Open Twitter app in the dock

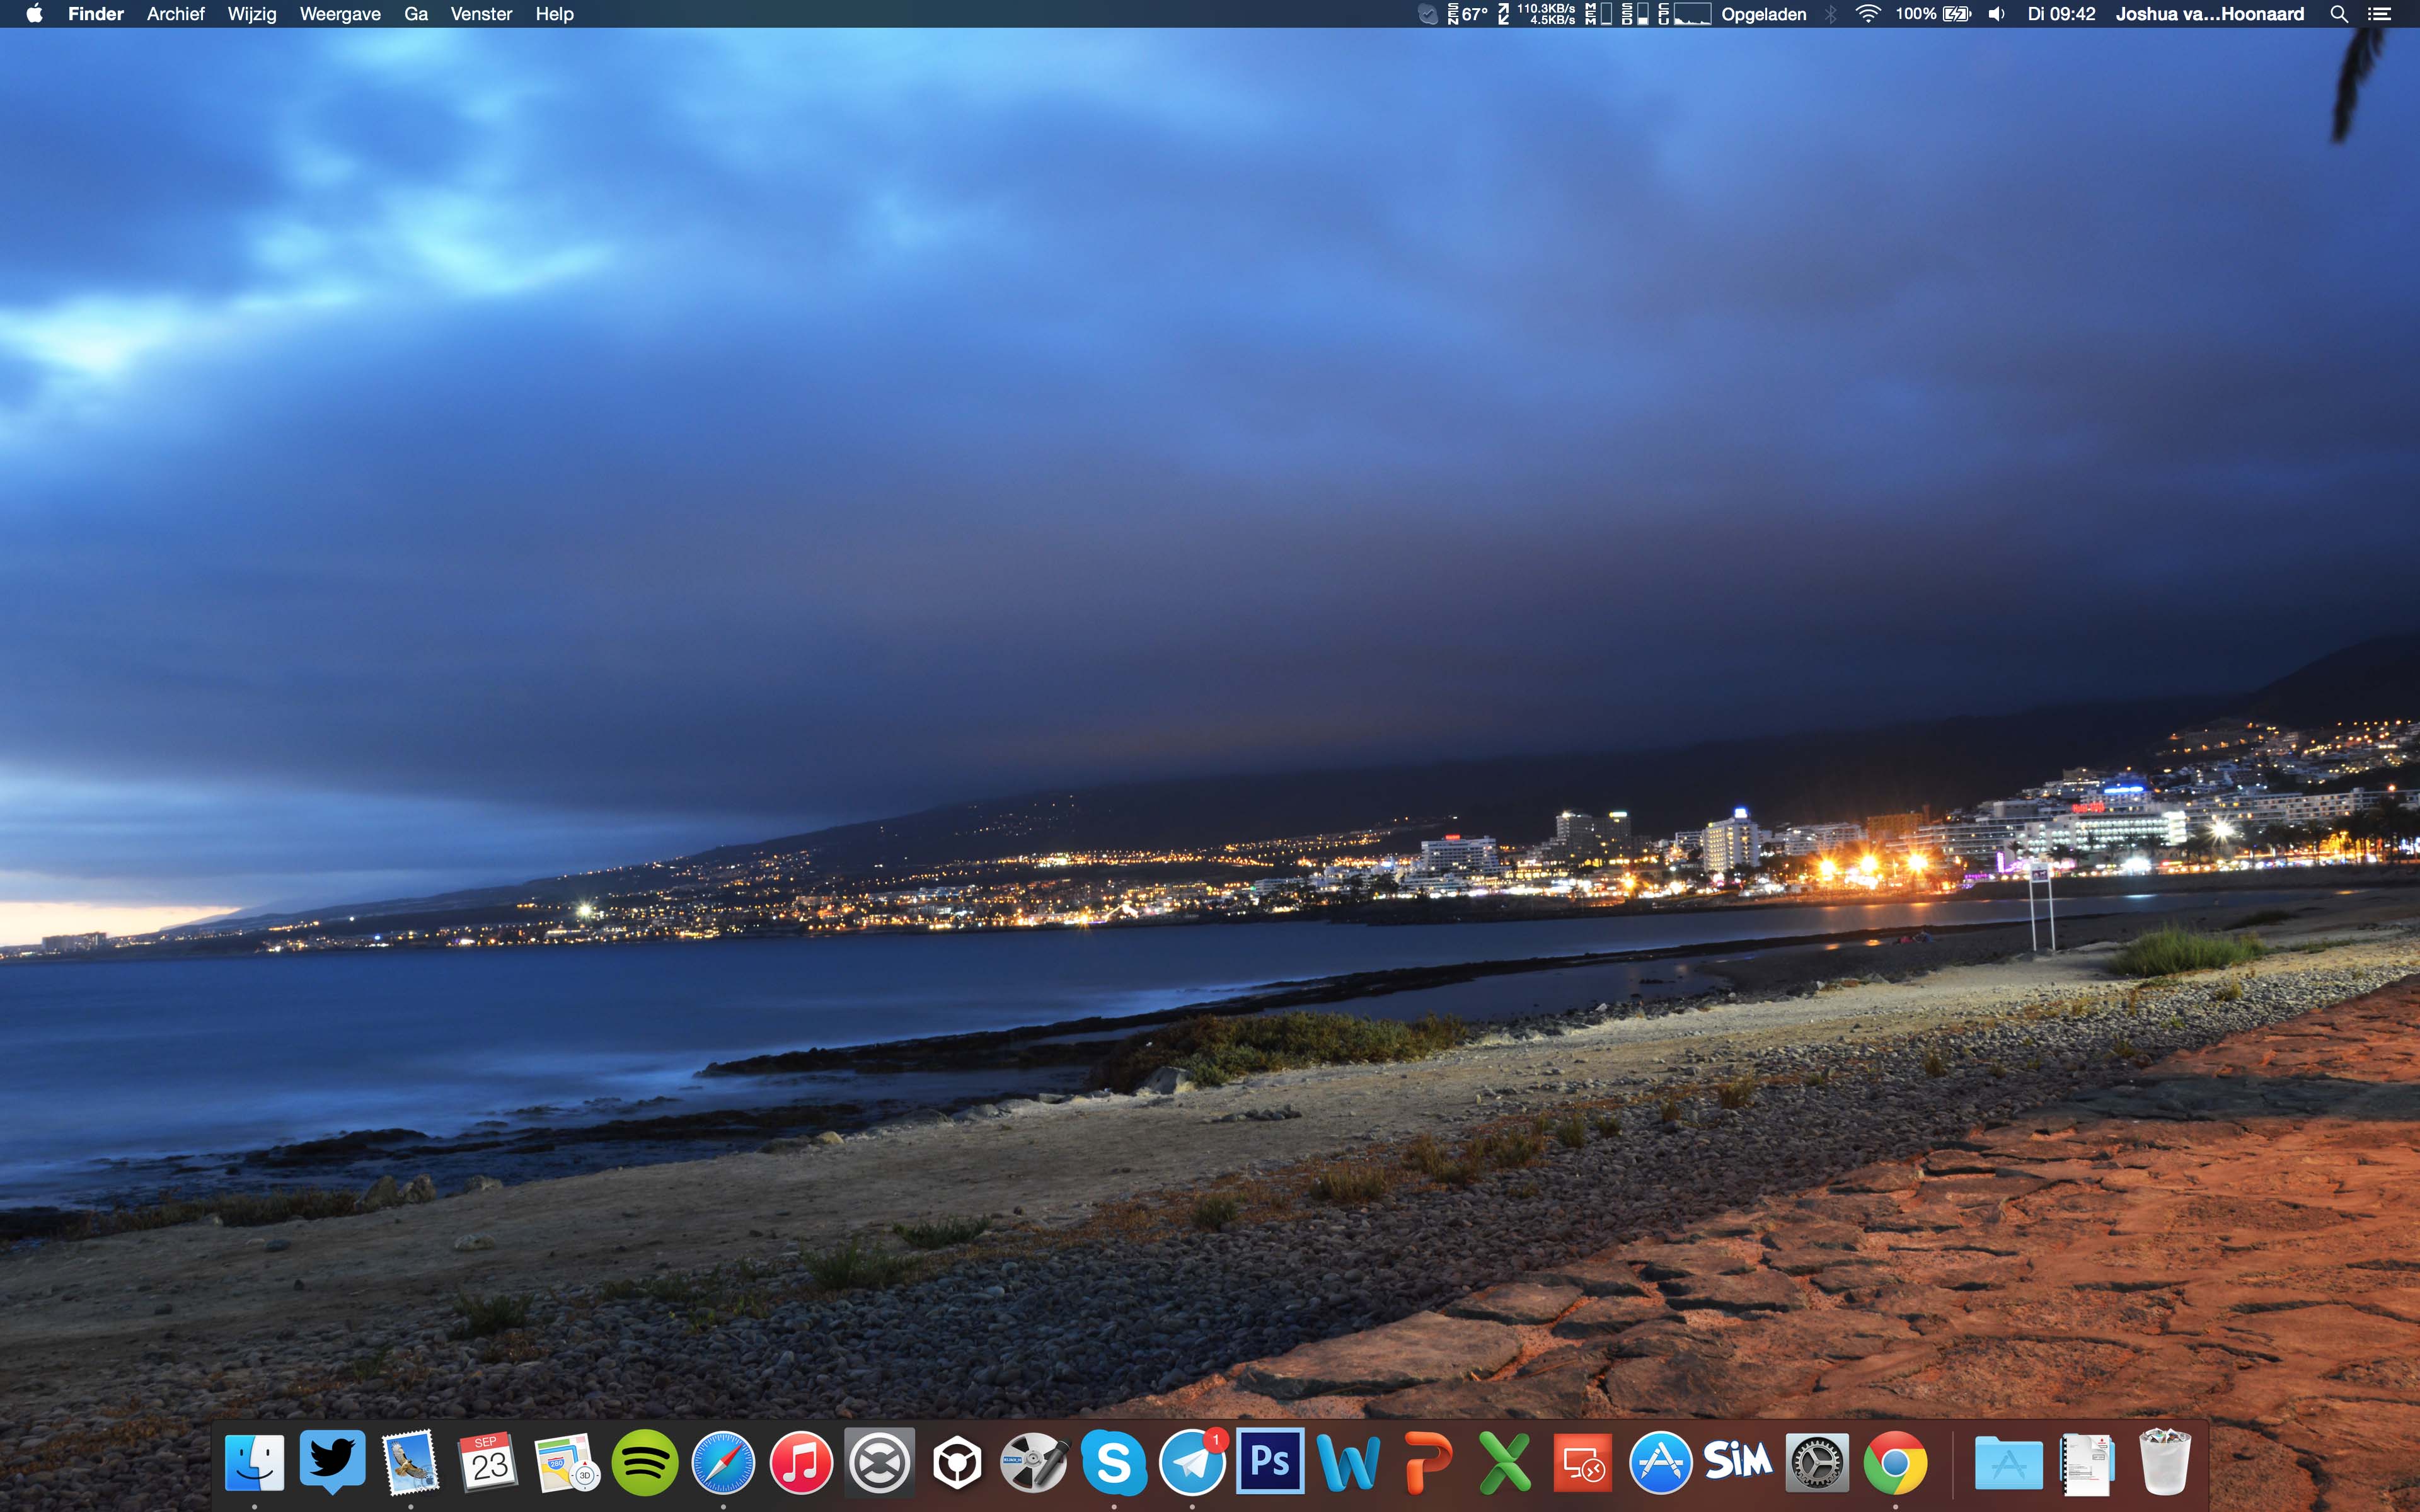tap(332, 1461)
